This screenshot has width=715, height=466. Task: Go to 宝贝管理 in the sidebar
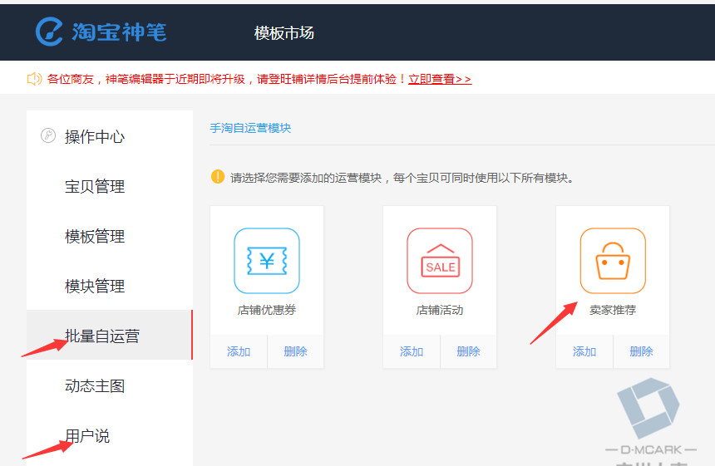click(x=95, y=186)
